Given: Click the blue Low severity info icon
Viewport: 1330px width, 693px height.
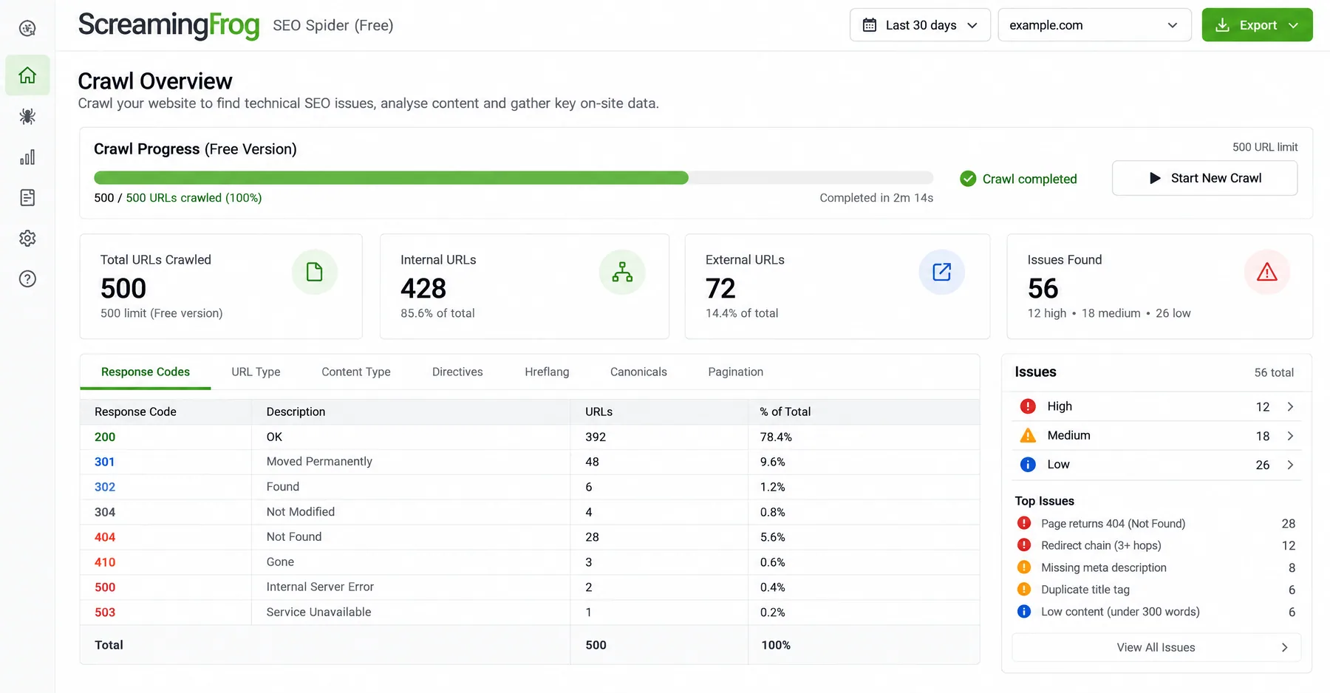Looking at the screenshot, I should [x=1028, y=464].
